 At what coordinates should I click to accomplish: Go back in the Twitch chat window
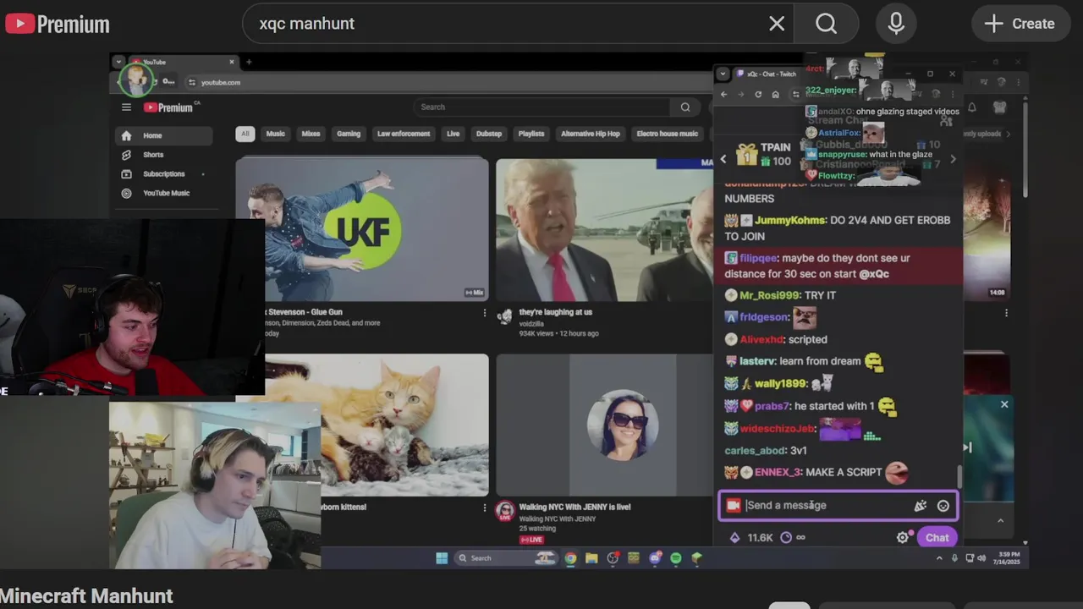(x=723, y=94)
